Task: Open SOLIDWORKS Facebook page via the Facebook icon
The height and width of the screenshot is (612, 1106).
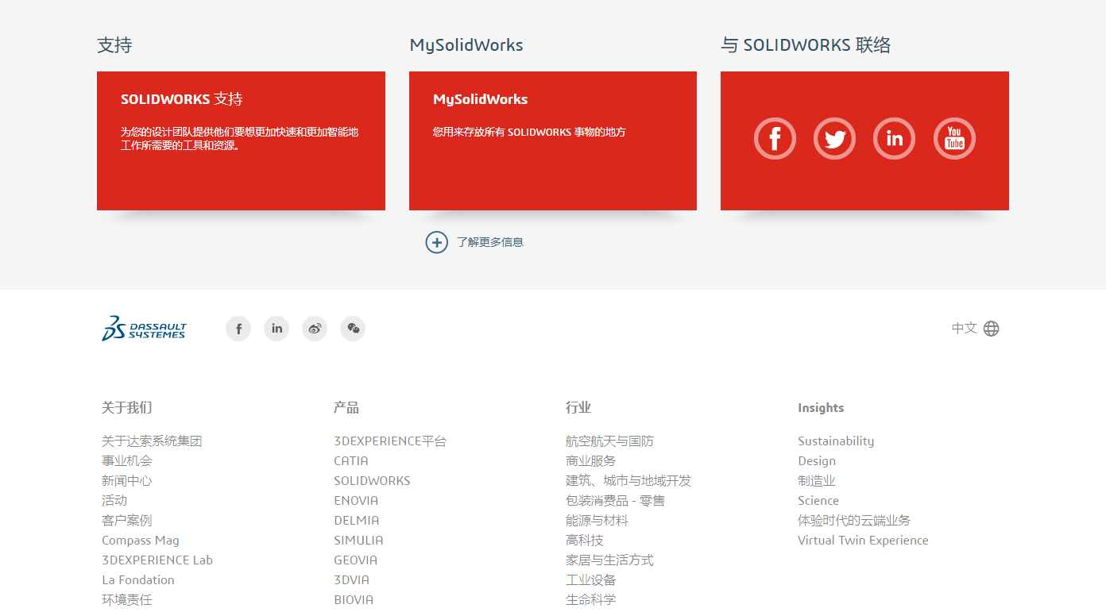Action: coord(775,138)
